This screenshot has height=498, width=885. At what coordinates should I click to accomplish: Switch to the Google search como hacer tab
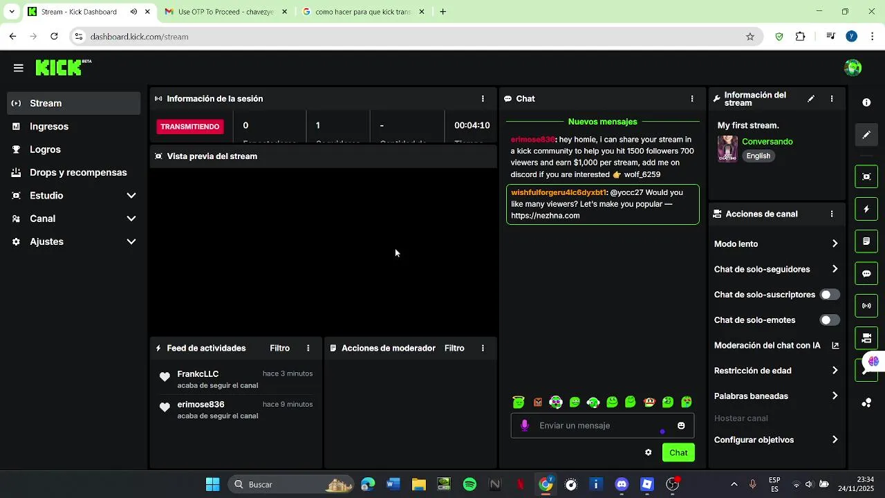click(x=363, y=12)
